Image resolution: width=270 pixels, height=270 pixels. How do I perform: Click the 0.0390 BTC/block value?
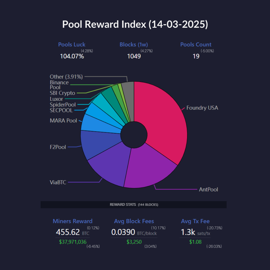(x=134, y=232)
